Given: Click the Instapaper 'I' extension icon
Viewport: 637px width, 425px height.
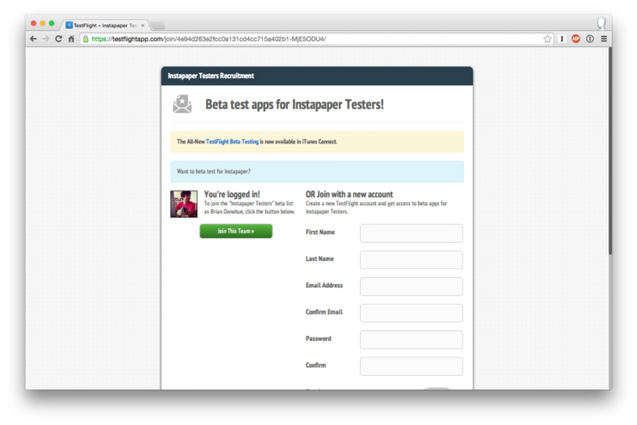Looking at the screenshot, I should click(562, 39).
